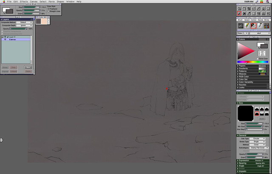
Task: Choose the dark charcoal brush icon
Action: (x=241, y=26)
